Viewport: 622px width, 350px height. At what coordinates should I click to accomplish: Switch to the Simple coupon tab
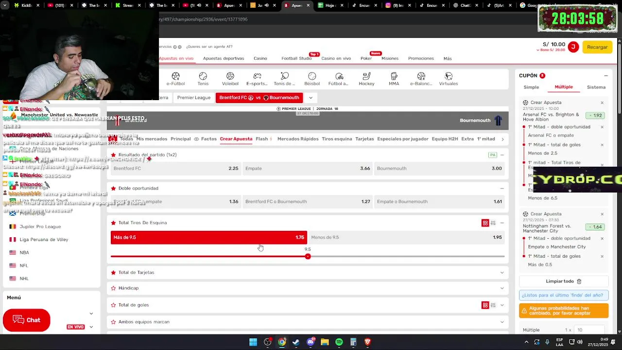click(x=531, y=87)
